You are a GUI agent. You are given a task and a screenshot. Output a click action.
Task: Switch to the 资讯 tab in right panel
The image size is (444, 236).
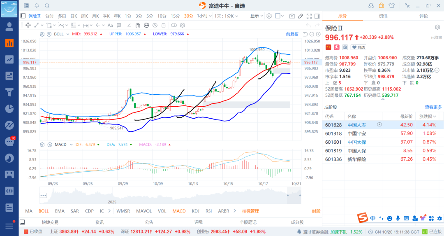point(383,16)
